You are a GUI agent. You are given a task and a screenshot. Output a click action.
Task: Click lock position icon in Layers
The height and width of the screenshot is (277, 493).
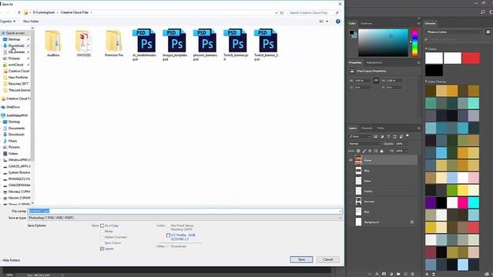point(370,151)
